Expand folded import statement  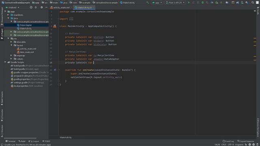tap(71, 19)
